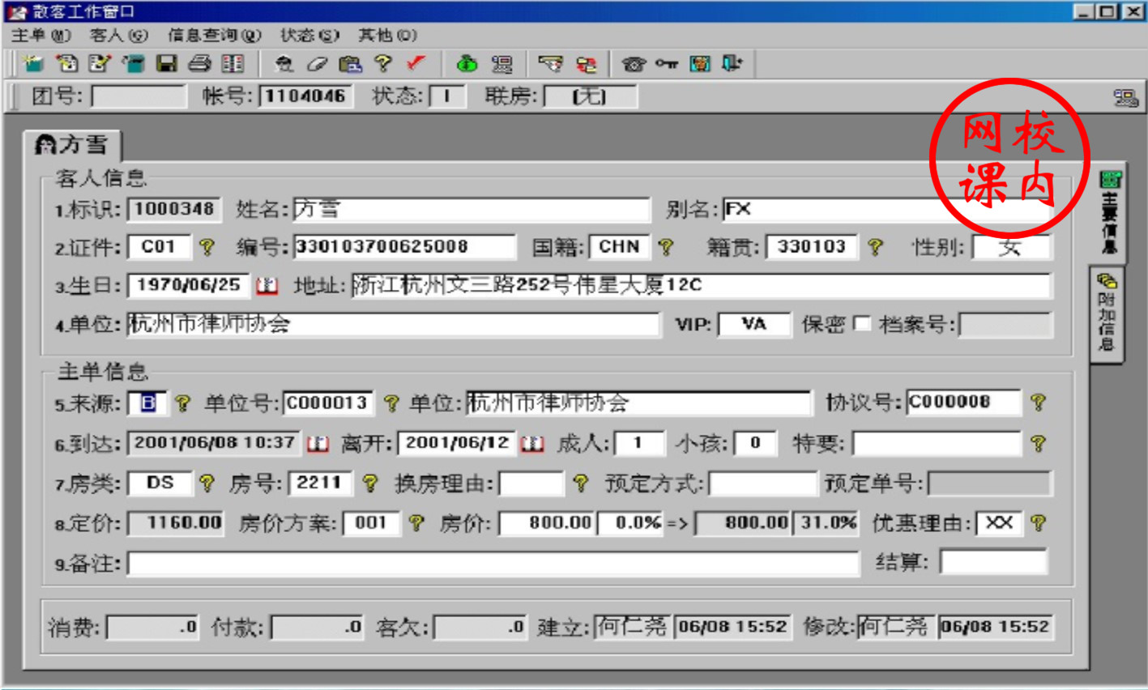Open the 状态 menu
Viewport: 1148px width, 690px height.
coord(309,36)
